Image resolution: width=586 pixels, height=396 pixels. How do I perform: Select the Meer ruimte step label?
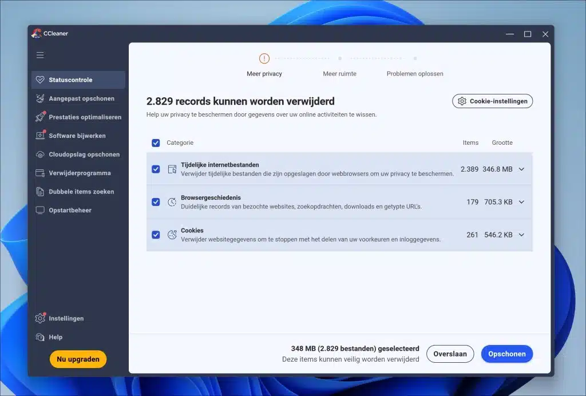point(340,74)
